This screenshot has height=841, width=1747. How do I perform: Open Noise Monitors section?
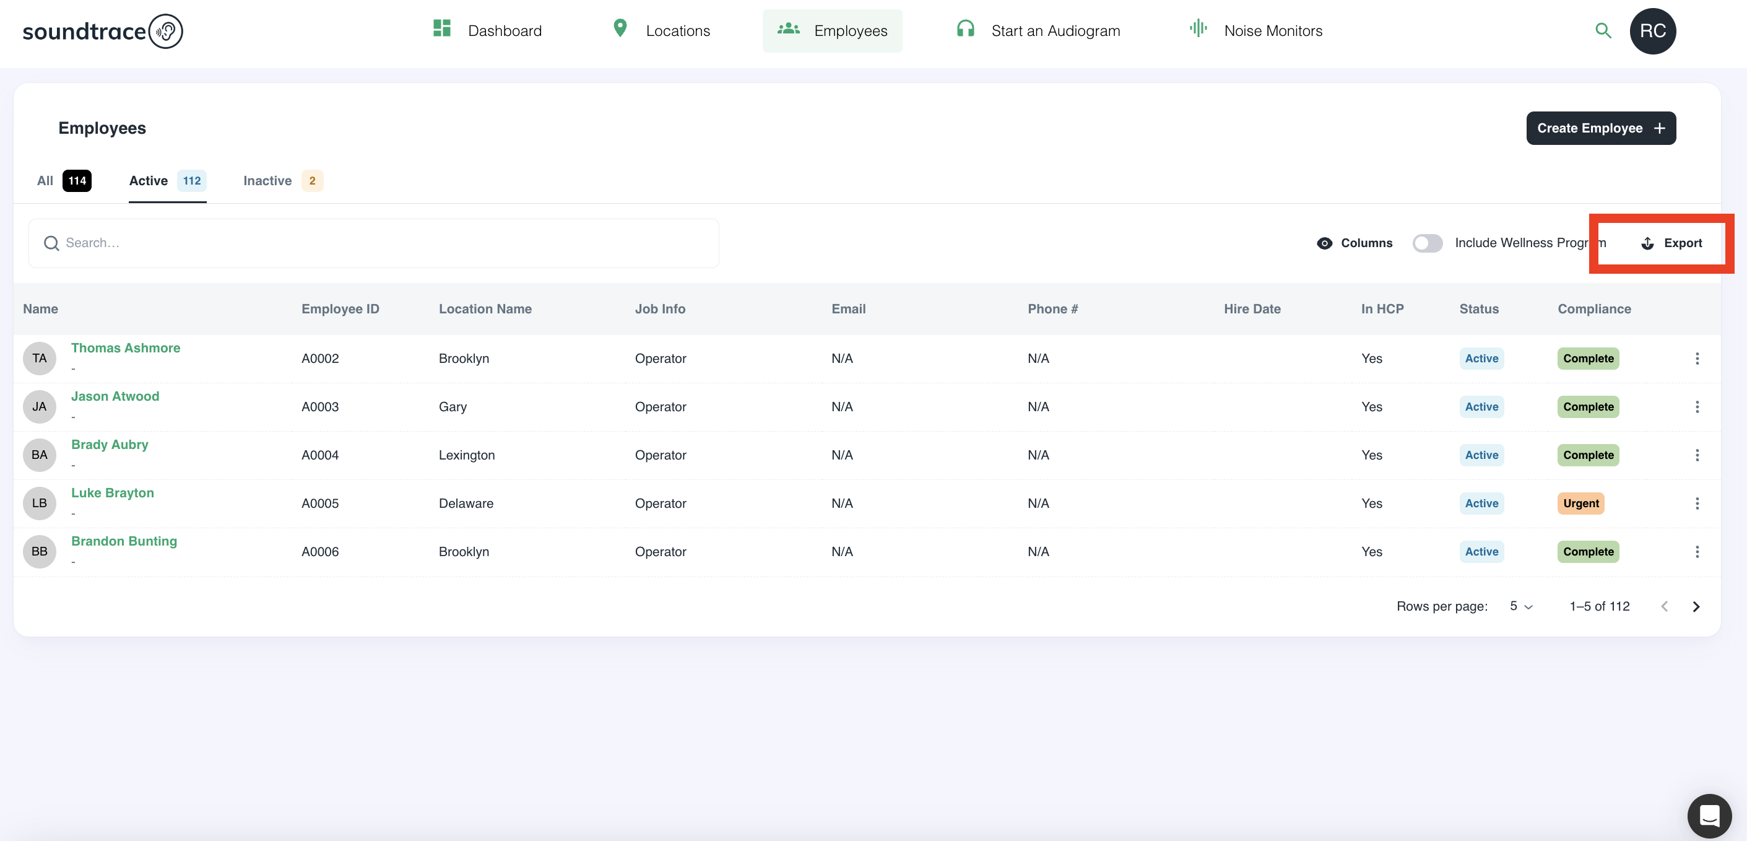tap(1255, 30)
